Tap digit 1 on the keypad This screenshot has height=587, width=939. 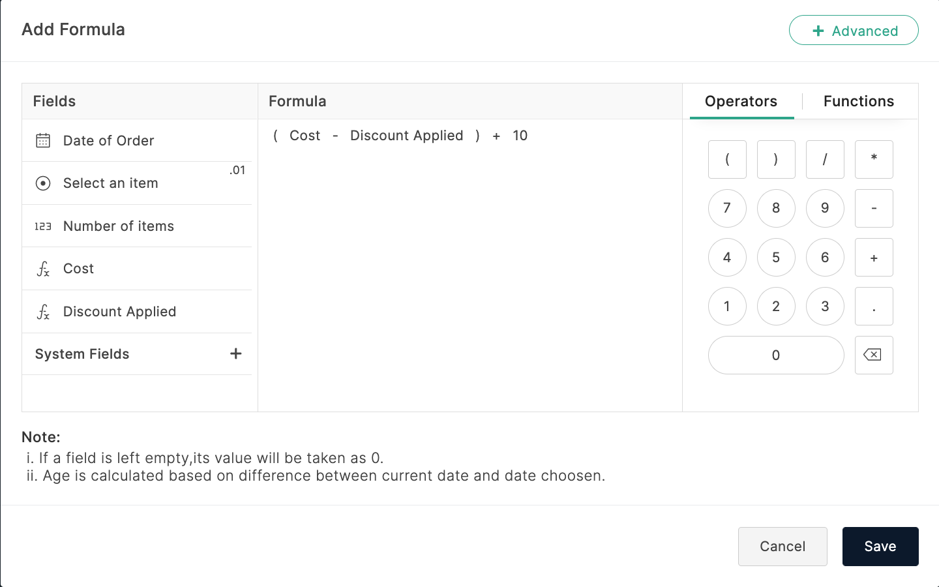pyautogui.click(x=727, y=306)
